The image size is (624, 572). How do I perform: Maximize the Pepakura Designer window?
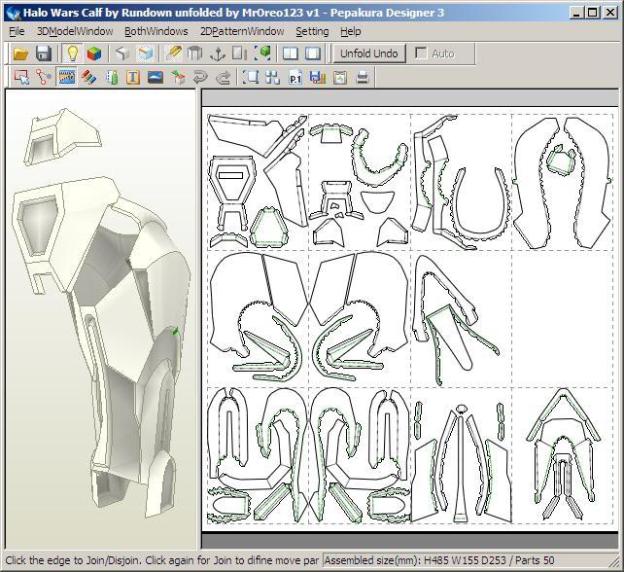(593, 13)
